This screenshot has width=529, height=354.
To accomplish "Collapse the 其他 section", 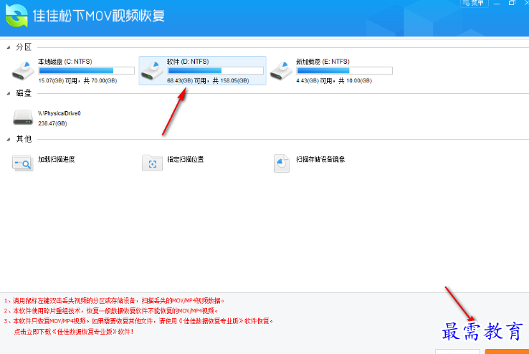I will point(9,139).
